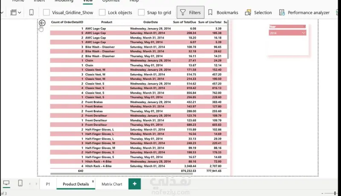Screen dimensions: 341x196
Task: Open the page view dropdown in the ribbon
Action: [16, 13]
